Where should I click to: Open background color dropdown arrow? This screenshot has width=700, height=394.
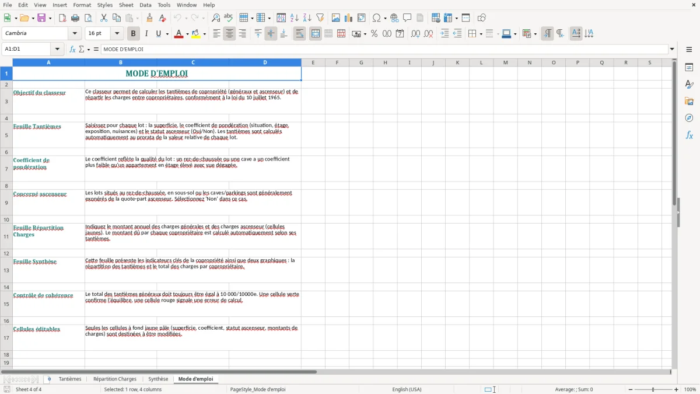click(204, 34)
